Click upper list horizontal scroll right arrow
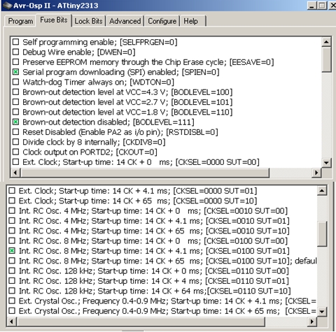Viewport: 336px width, 332px height. coord(316,173)
